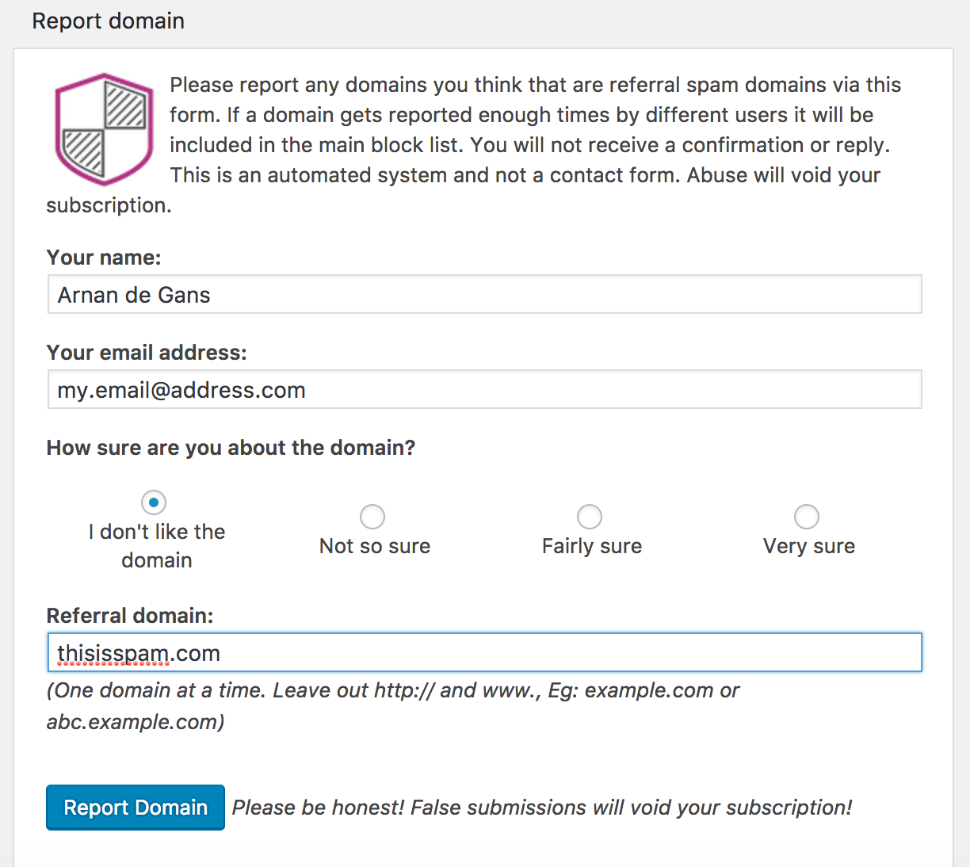Focus the Referral domain input box
The width and height of the screenshot is (970, 867).
point(484,653)
